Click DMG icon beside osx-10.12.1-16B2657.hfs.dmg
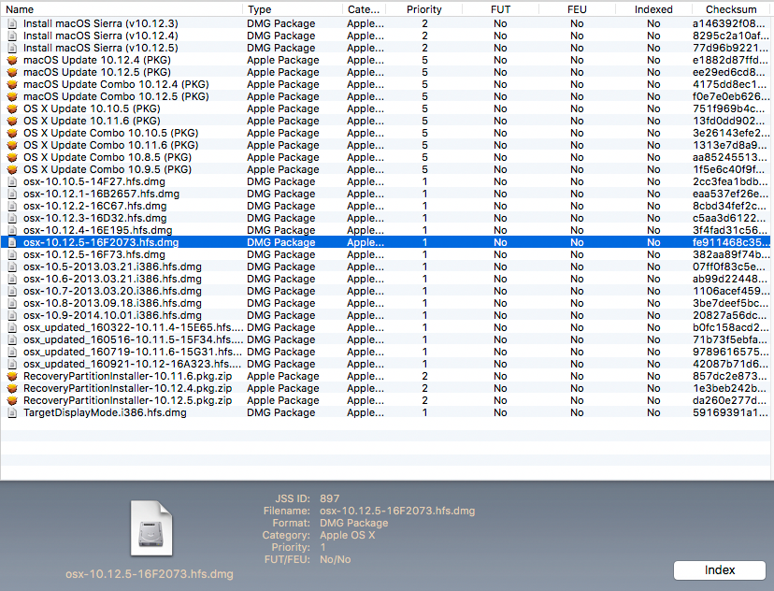The height and width of the screenshot is (591, 774). [x=12, y=194]
